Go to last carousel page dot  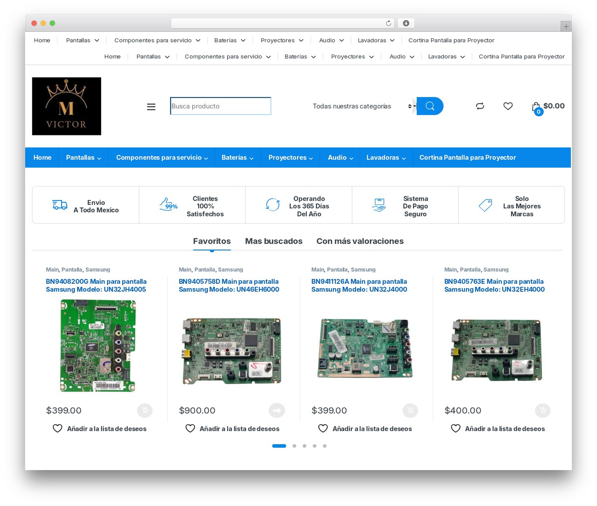pos(325,446)
